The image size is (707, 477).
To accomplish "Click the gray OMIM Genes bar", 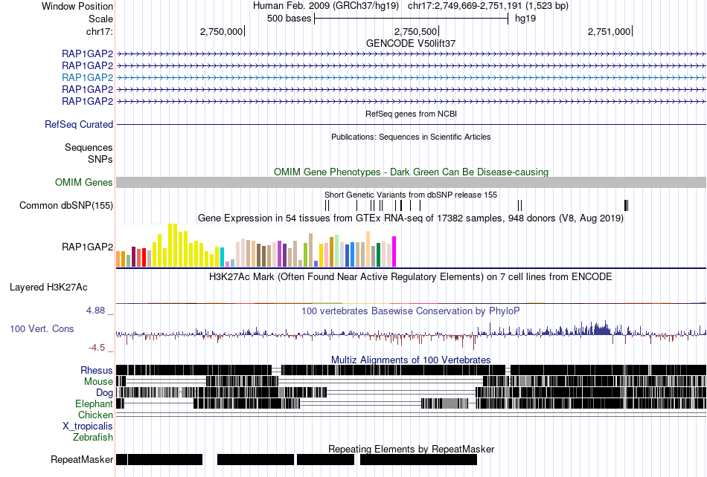I will pos(411,182).
